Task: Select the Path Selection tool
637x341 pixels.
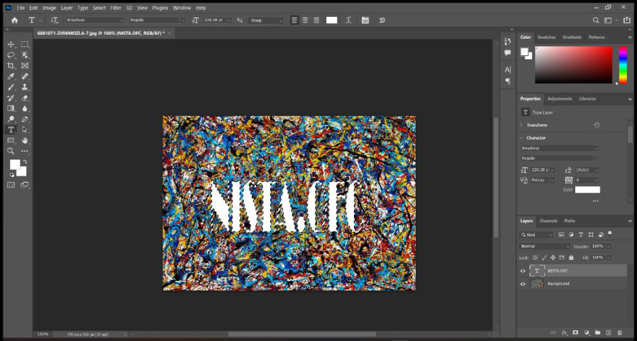Action: pos(25,130)
